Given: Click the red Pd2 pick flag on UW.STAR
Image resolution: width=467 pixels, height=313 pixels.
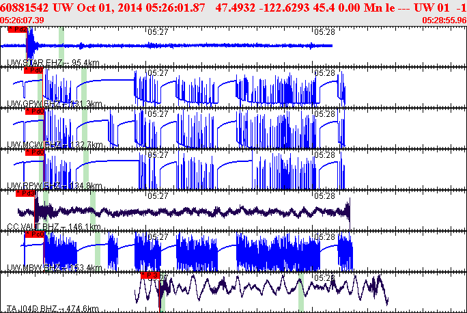Looking at the screenshot, I should pos(20,30).
